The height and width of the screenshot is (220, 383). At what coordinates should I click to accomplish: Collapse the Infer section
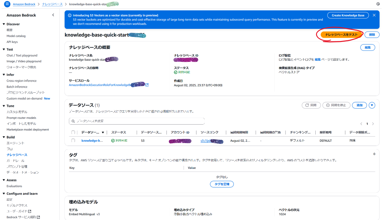[x=4, y=75]
